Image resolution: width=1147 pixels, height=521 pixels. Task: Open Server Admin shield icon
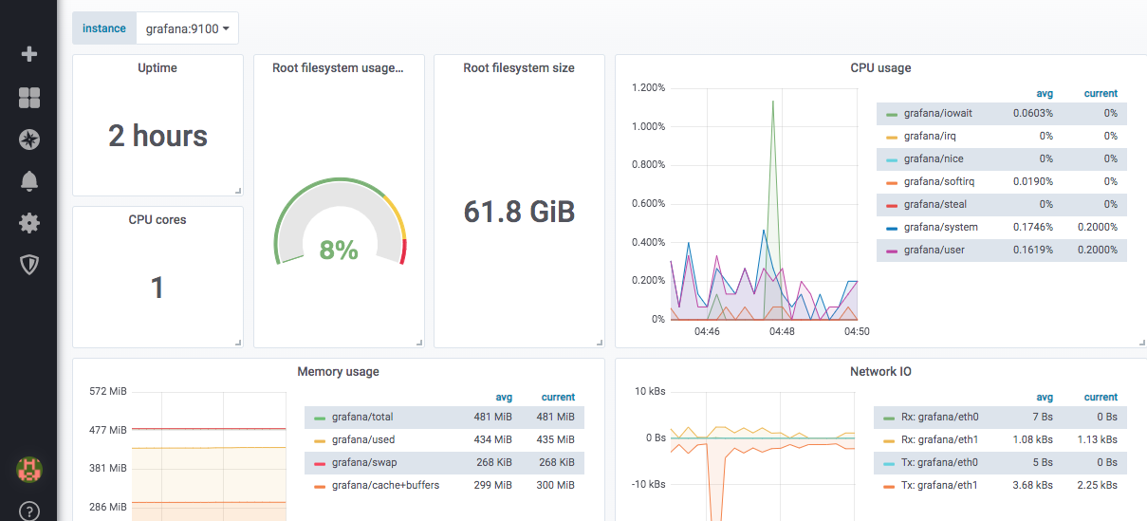29,265
